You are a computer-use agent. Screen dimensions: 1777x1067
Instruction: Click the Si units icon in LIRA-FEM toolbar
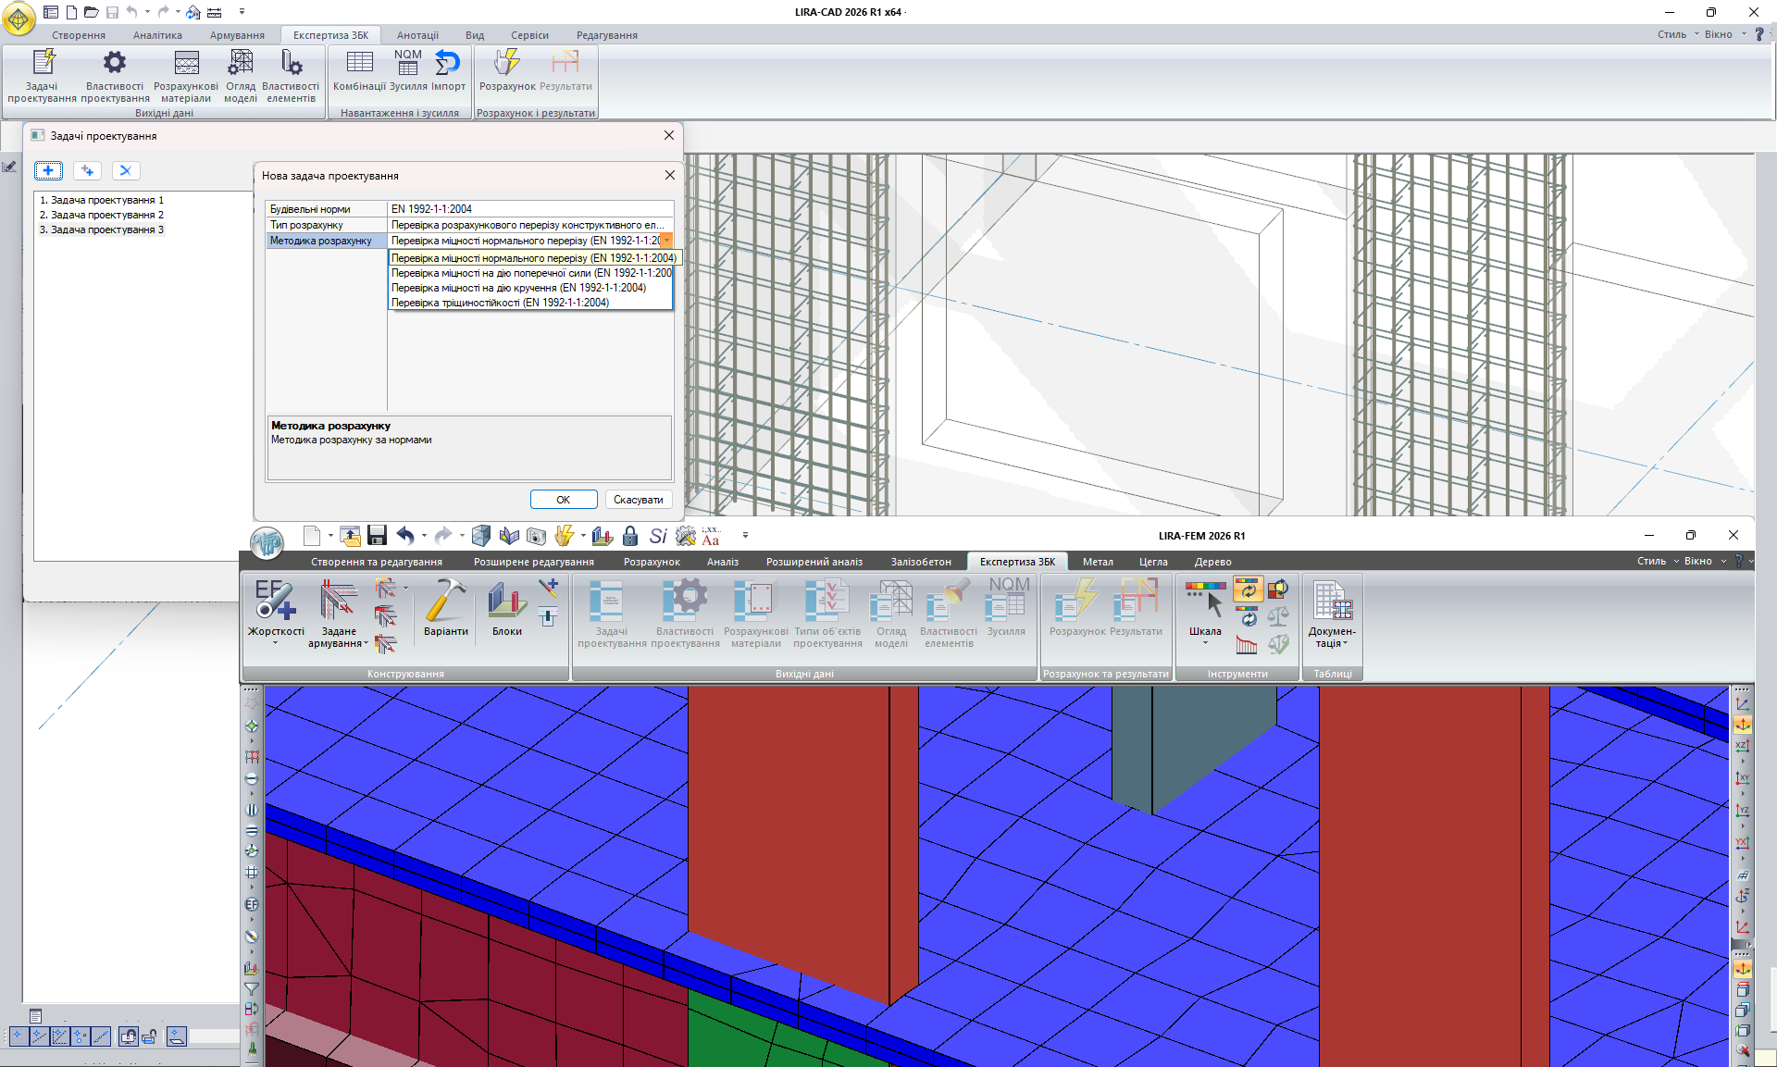657,536
